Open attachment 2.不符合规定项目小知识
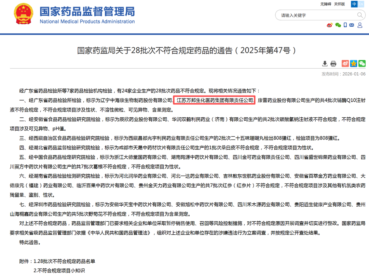This screenshot has width=369, height=280. (59, 270)
